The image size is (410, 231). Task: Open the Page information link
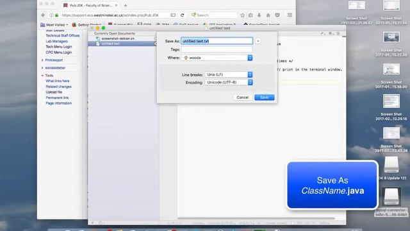pyautogui.click(x=58, y=103)
